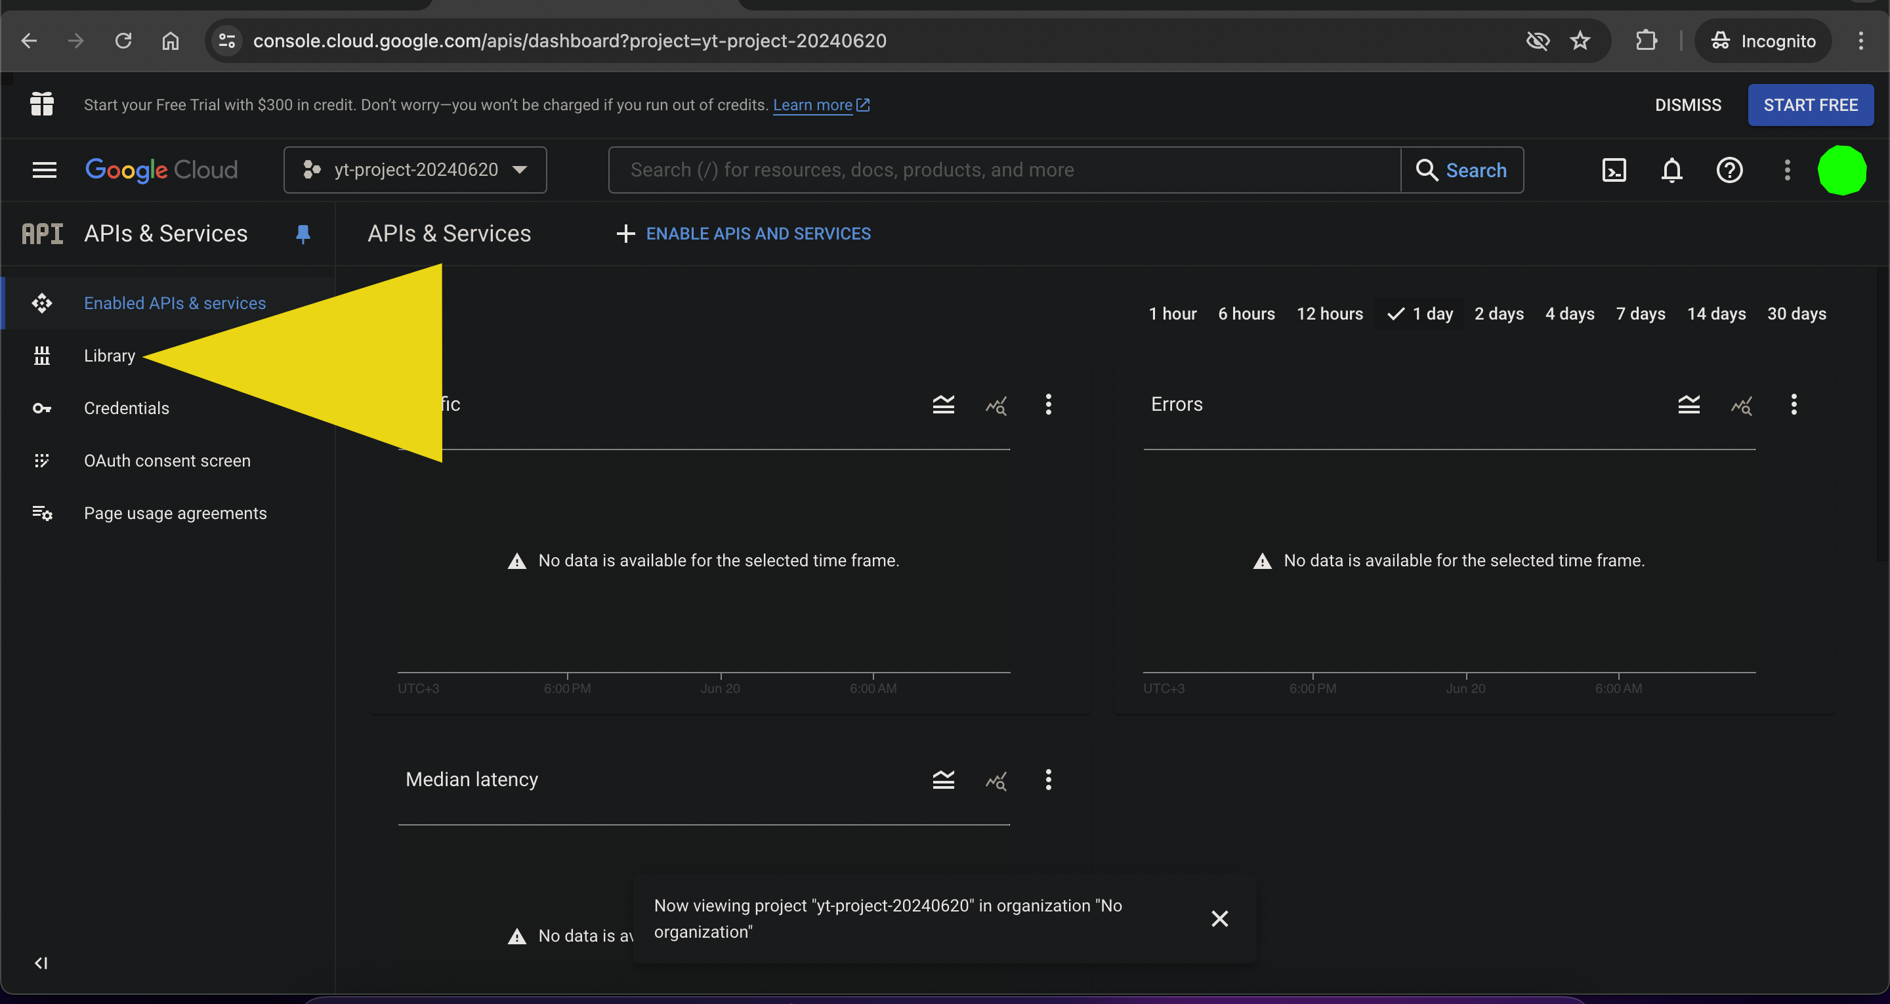Select the 14 days time range
The height and width of the screenshot is (1004, 1890).
tap(1716, 314)
